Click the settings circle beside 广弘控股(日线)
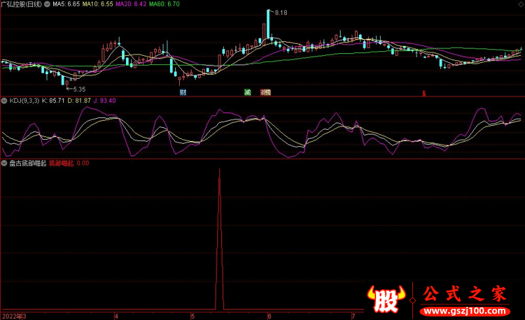Viewport: 525px width, 320px height. [46, 4]
